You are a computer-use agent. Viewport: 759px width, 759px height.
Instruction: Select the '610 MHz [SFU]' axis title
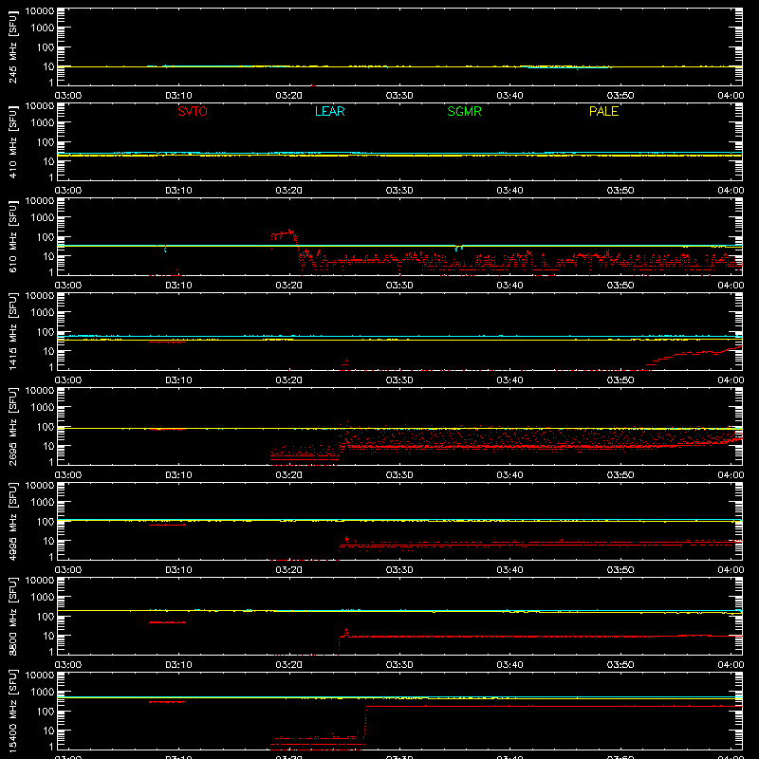[13, 236]
